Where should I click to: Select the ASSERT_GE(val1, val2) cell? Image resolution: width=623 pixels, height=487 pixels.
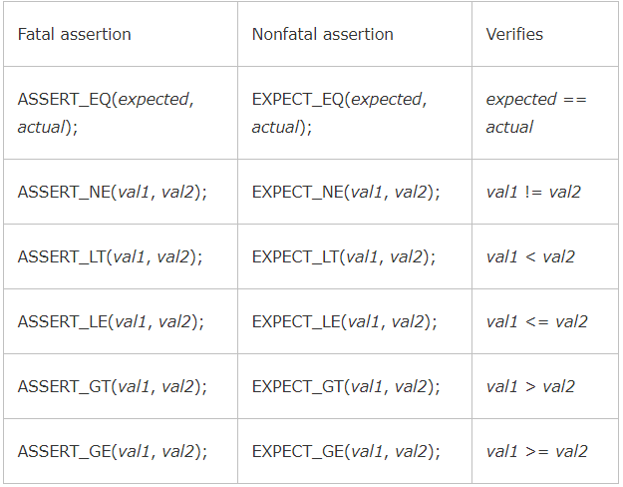pyautogui.click(x=113, y=451)
